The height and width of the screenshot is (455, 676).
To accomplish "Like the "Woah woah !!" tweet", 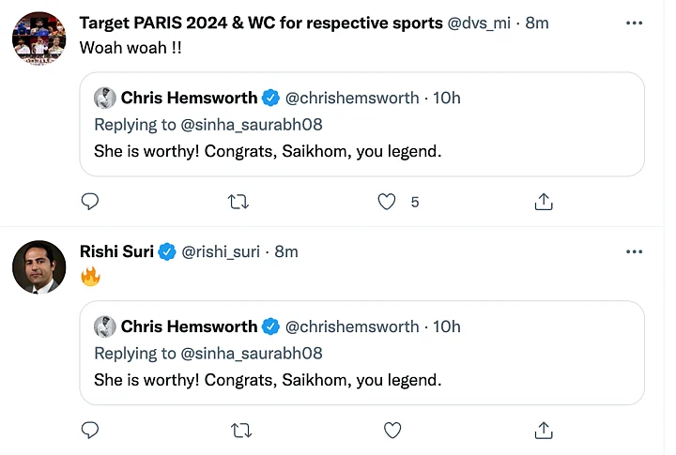I will coord(387,202).
